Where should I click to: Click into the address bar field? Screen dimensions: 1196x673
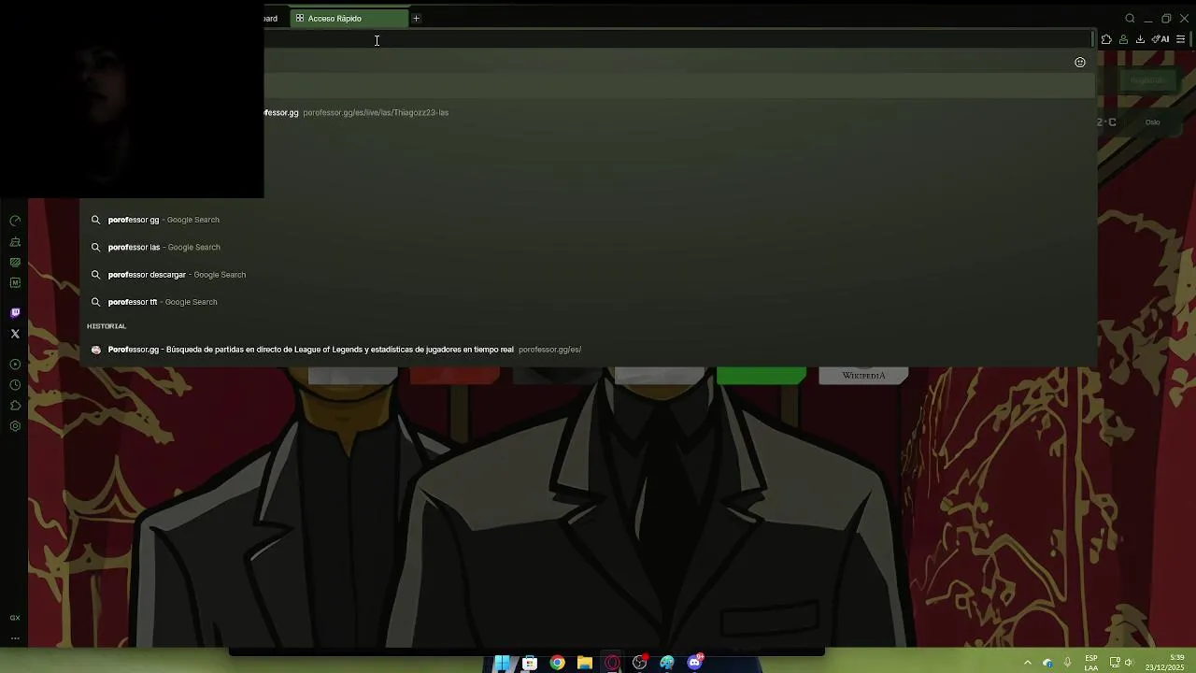click(677, 39)
